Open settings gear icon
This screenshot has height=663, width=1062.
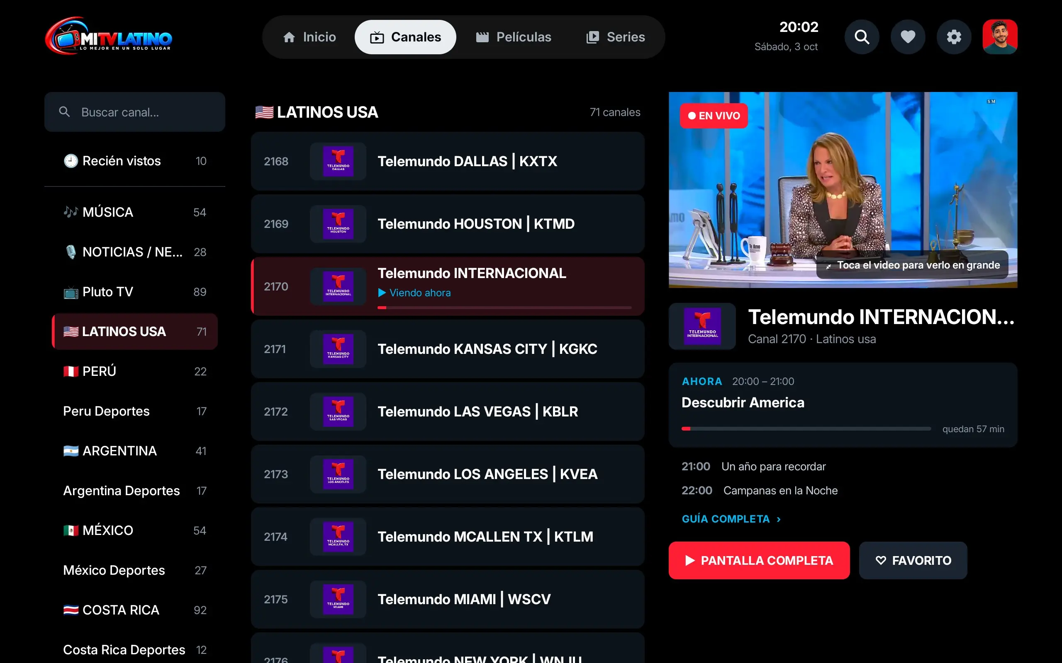pos(954,37)
